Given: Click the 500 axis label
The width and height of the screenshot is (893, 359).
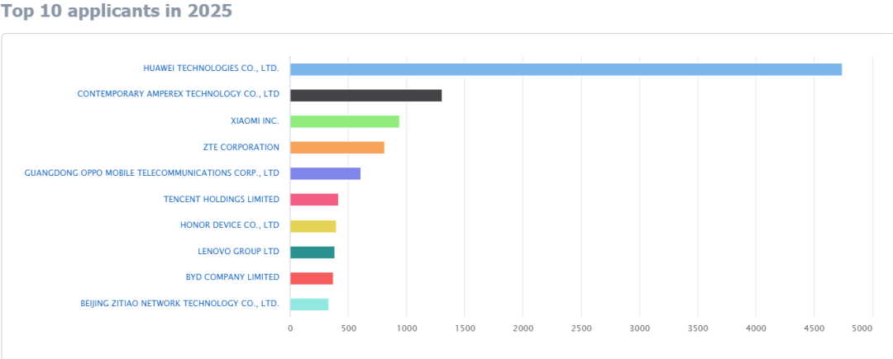Looking at the screenshot, I should 349,328.
